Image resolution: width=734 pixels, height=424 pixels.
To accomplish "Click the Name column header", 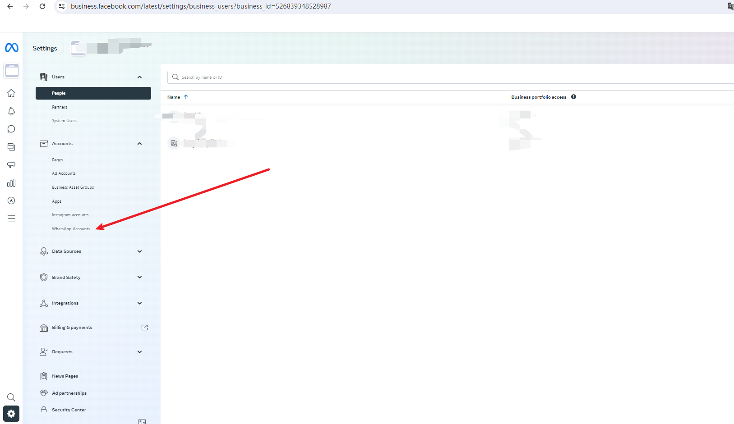I will click(x=174, y=97).
